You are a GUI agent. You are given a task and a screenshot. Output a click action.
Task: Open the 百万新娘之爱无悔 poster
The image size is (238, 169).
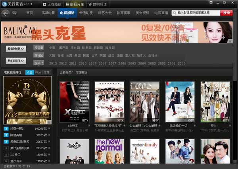[x=109, y=102]
